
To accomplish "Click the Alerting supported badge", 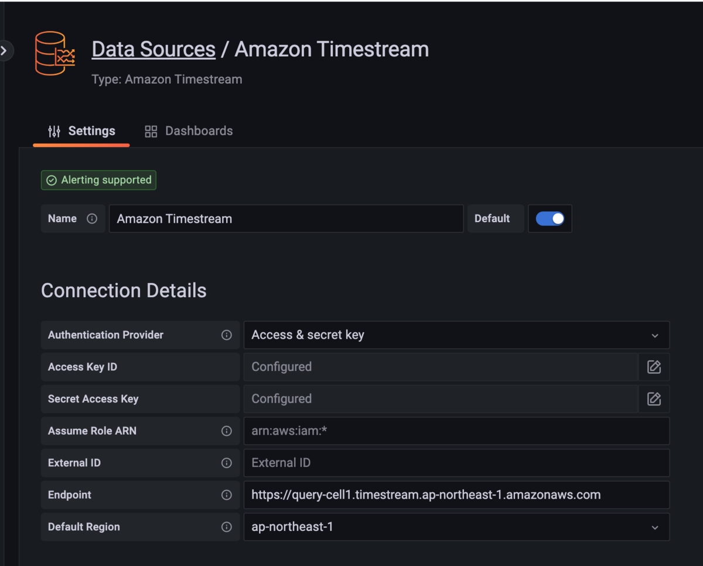I will click(98, 180).
